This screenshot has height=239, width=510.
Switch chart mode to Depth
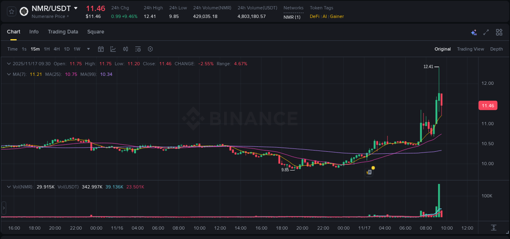click(x=496, y=49)
